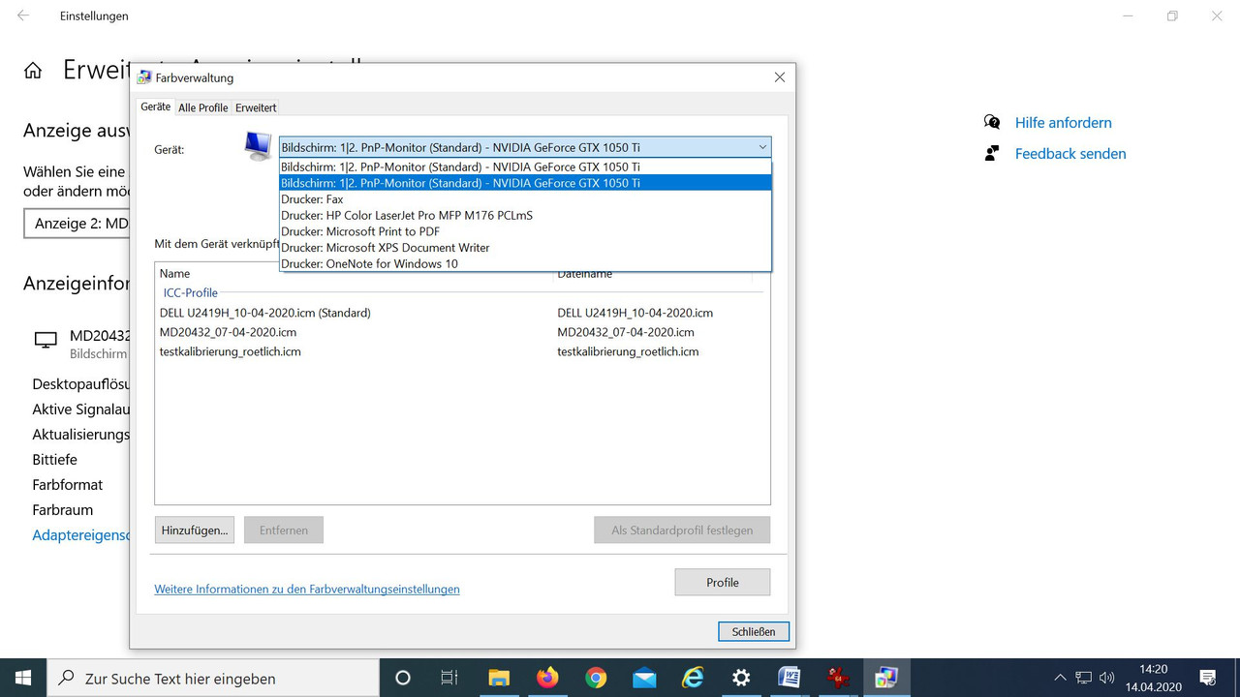1240x697 pixels.
Task: Click the Feedback senden icon
Action: click(x=992, y=153)
